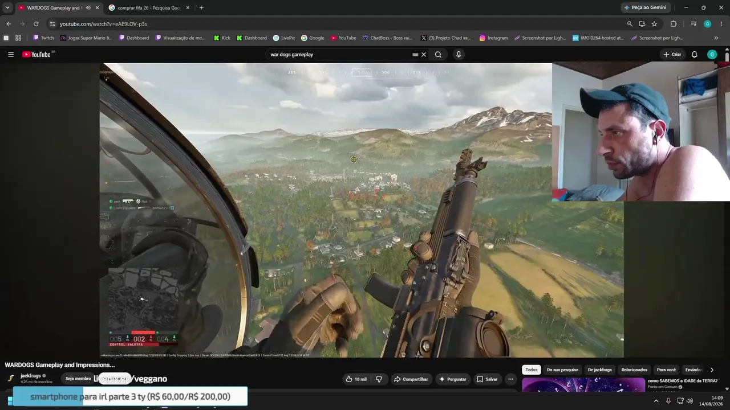Open the YouTube bookmark
The image size is (730, 410).
coord(343,38)
